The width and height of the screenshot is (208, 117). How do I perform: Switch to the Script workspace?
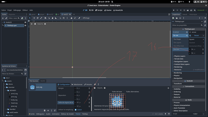pos(99,10)
